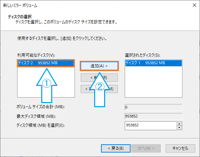200x157 pixels.
Task: Click the 利用可能なディスク(V) label
Action: 36,55
